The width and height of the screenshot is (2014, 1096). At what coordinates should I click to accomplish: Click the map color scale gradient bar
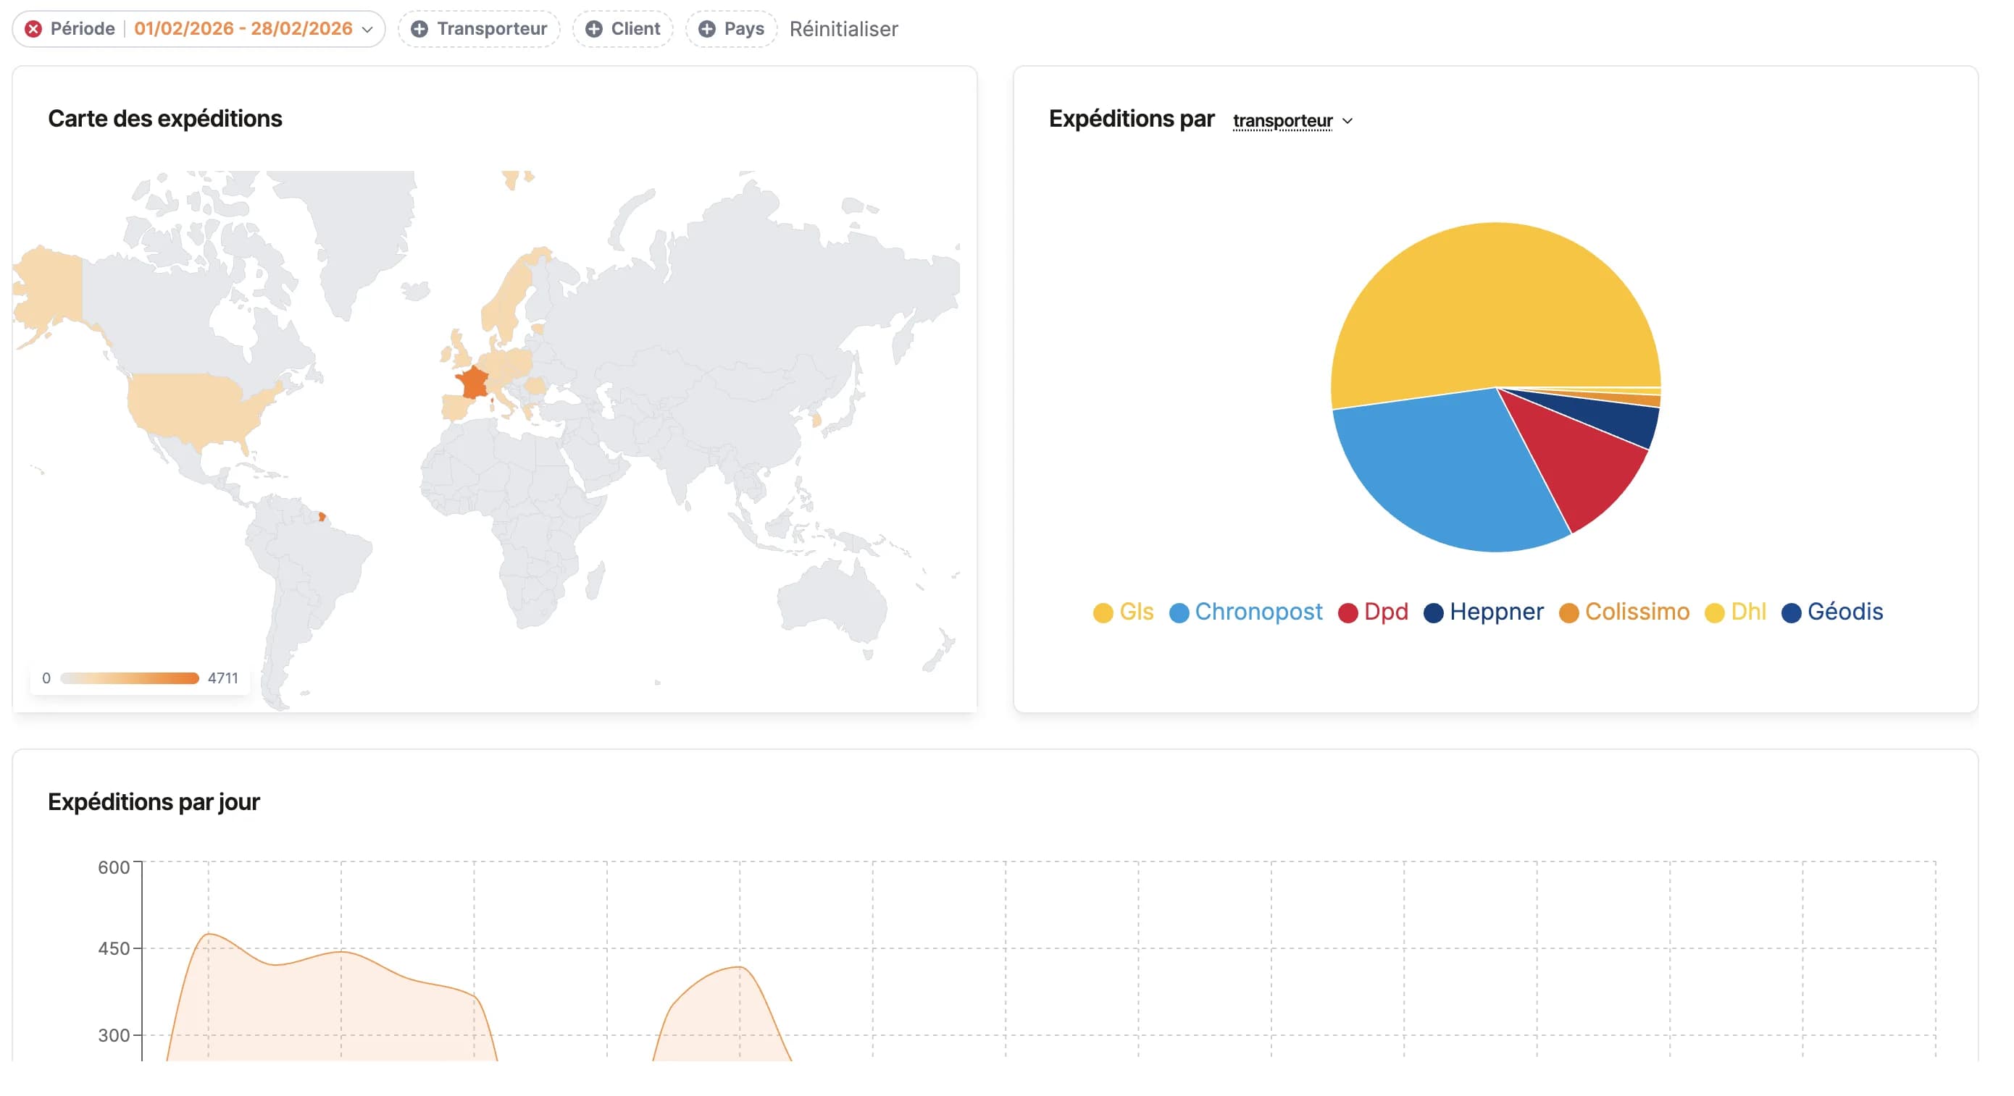tap(130, 678)
